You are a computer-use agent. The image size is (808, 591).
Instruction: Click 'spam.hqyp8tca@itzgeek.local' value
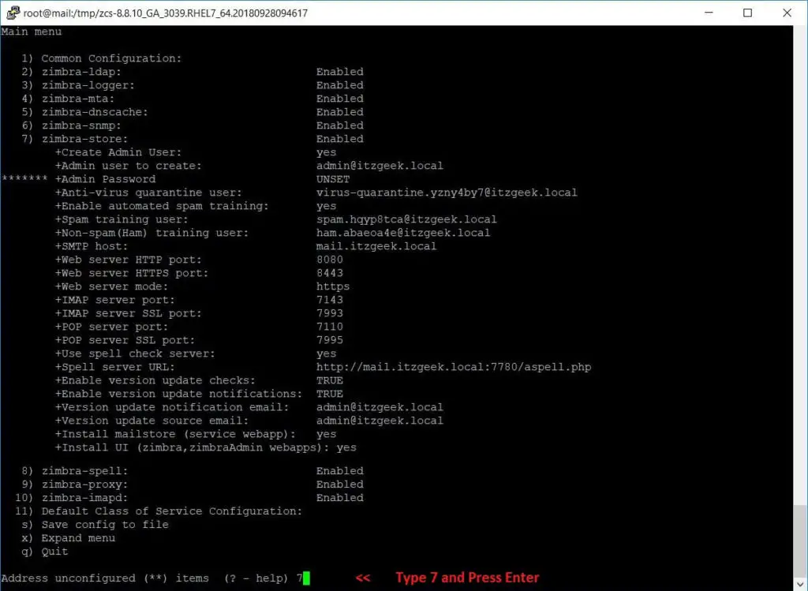pyautogui.click(x=406, y=219)
